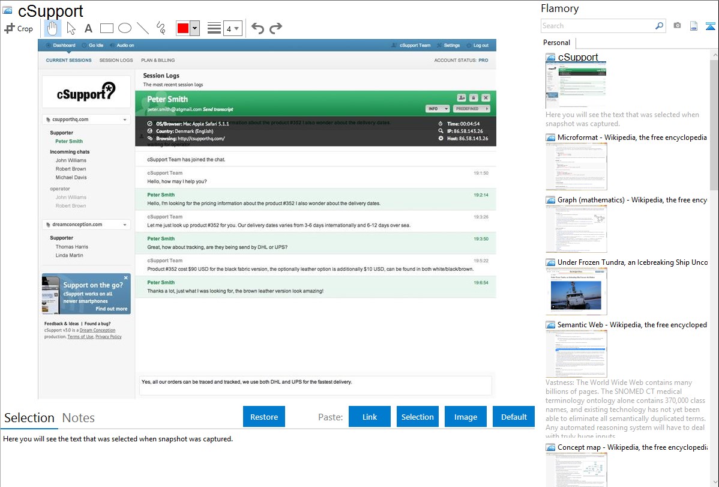The height and width of the screenshot is (487, 719).
Task: Select the Personal tab
Action: (557, 43)
